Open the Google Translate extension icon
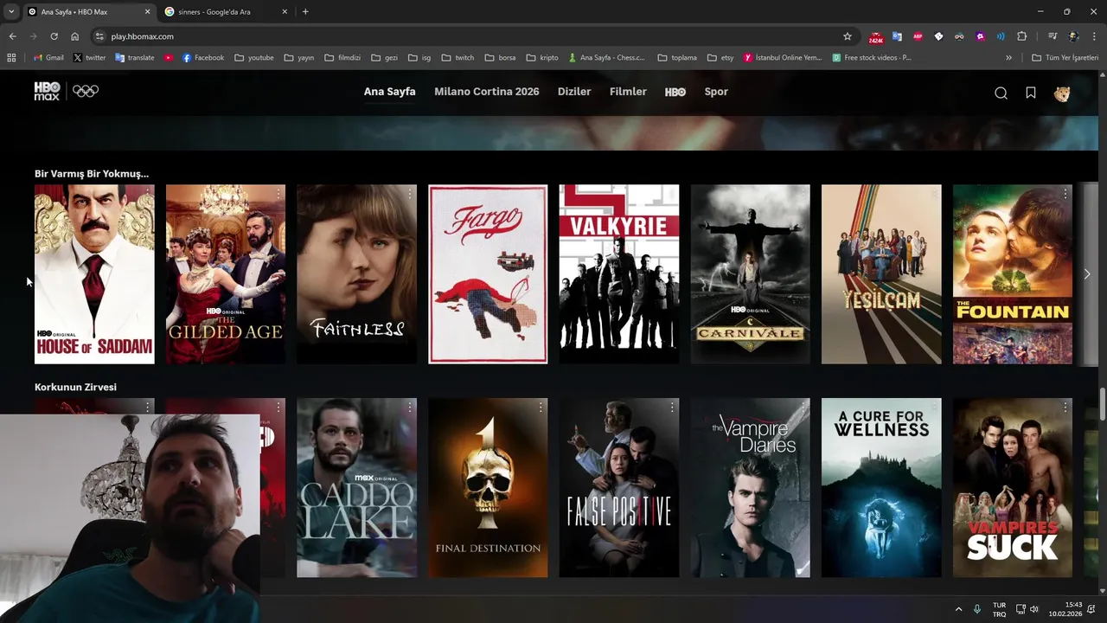The width and height of the screenshot is (1107, 623). point(897,36)
